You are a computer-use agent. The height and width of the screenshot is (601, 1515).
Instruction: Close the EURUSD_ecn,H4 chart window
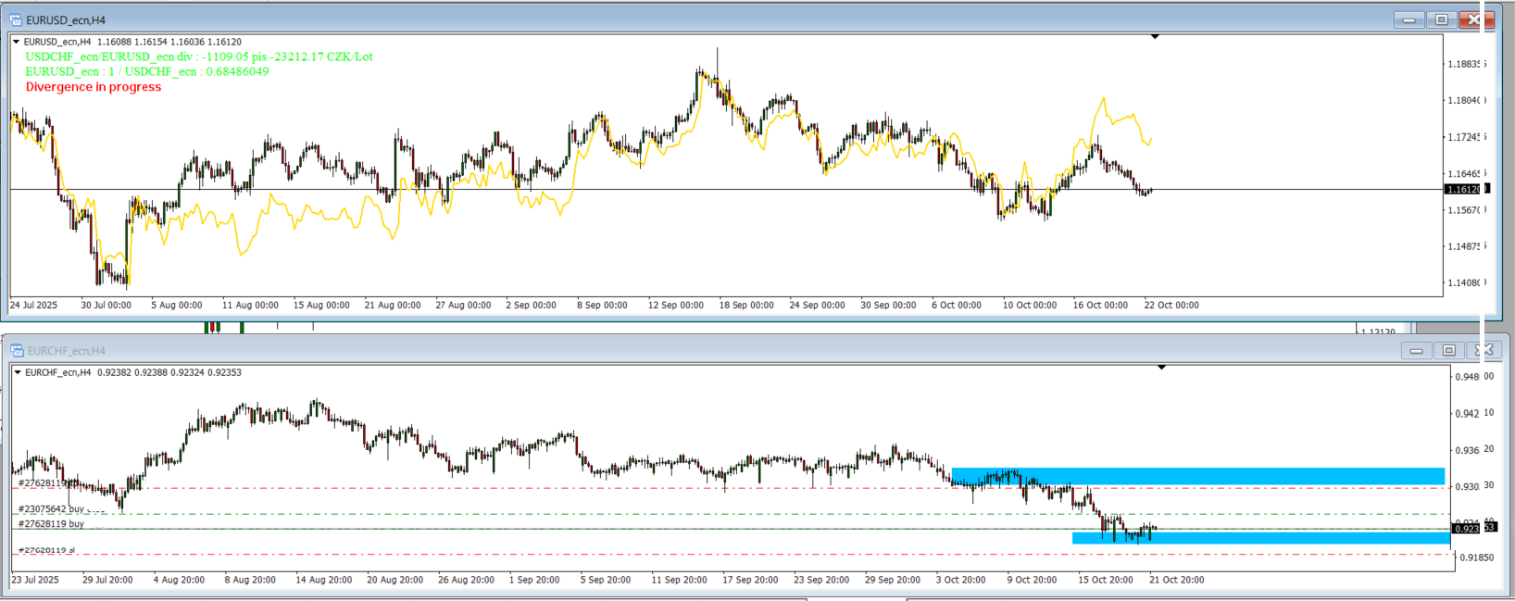tap(1471, 19)
